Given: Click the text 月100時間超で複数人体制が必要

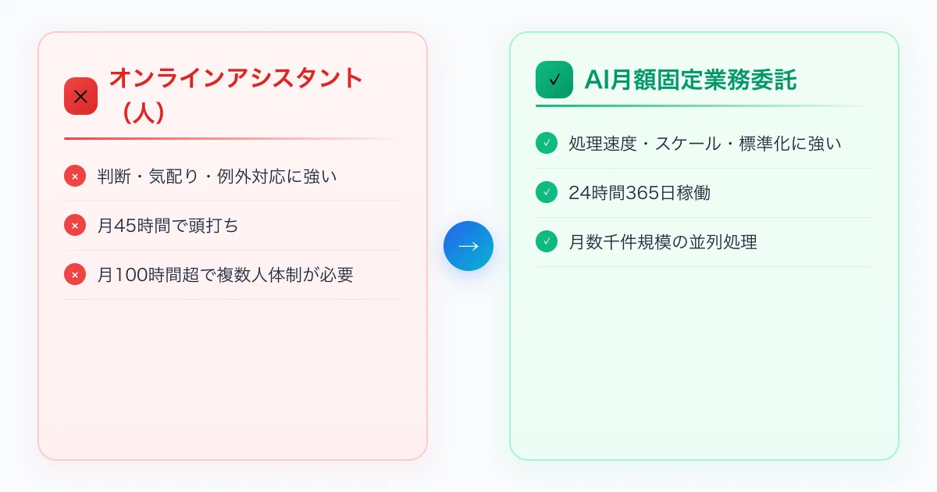Looking at the screenshot, I should (225, 275).
